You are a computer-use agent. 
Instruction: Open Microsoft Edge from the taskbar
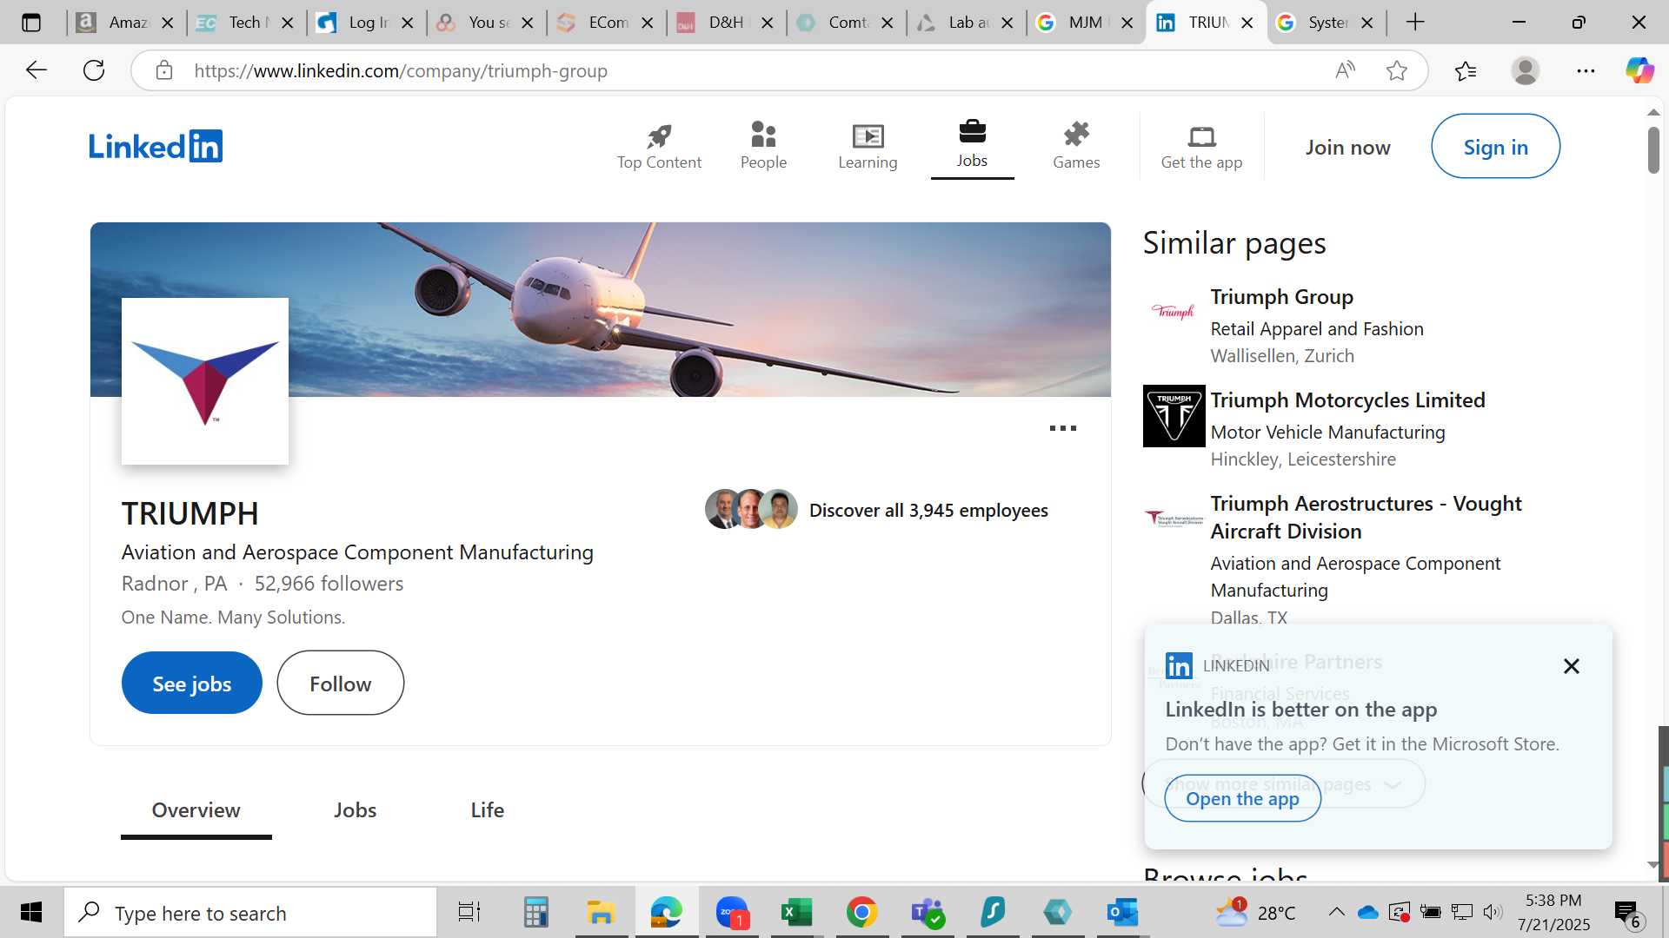coord(666,913)
